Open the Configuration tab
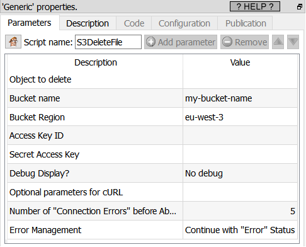 184,23
